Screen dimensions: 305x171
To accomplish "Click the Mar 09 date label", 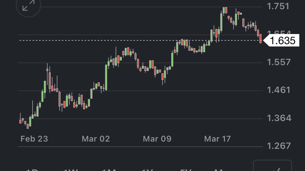I will point(157,139).
